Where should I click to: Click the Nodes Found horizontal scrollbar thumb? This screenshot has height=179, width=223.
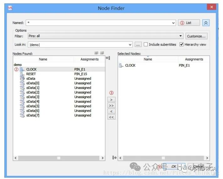[59, 158]
